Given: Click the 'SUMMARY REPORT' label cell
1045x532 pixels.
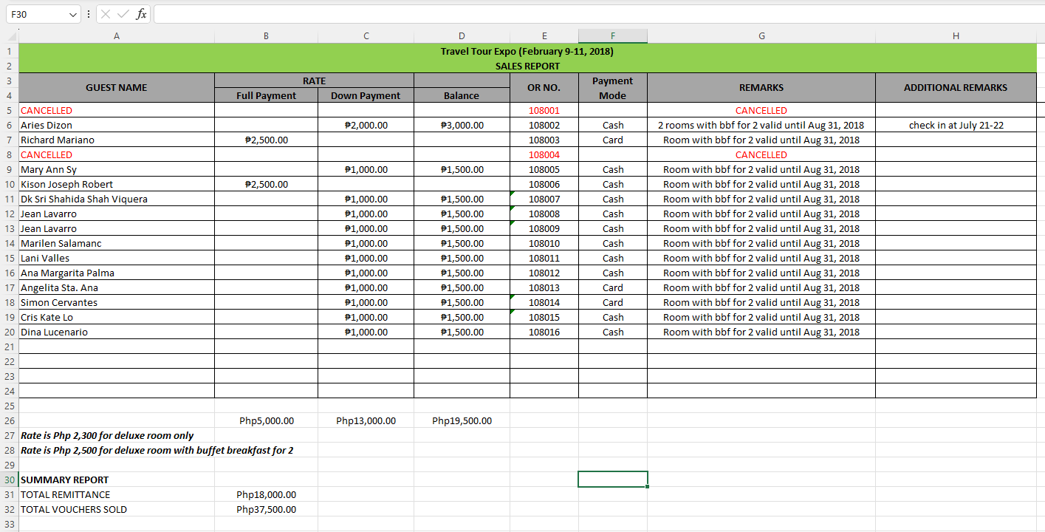Looking at the screenshot, I should click(117, 480).
